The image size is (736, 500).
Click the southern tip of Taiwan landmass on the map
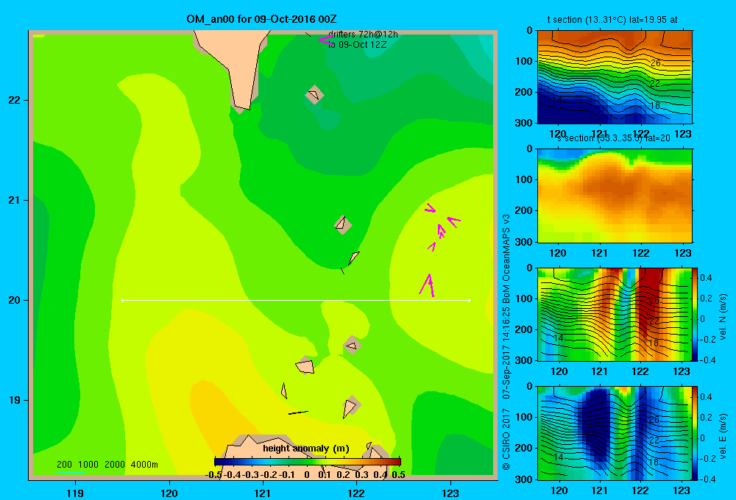tap(244, 108)
